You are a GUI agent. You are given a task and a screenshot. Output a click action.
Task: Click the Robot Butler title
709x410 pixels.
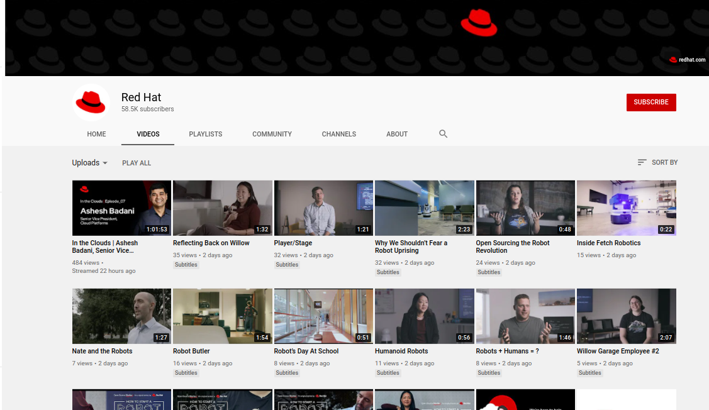point(191,351)
